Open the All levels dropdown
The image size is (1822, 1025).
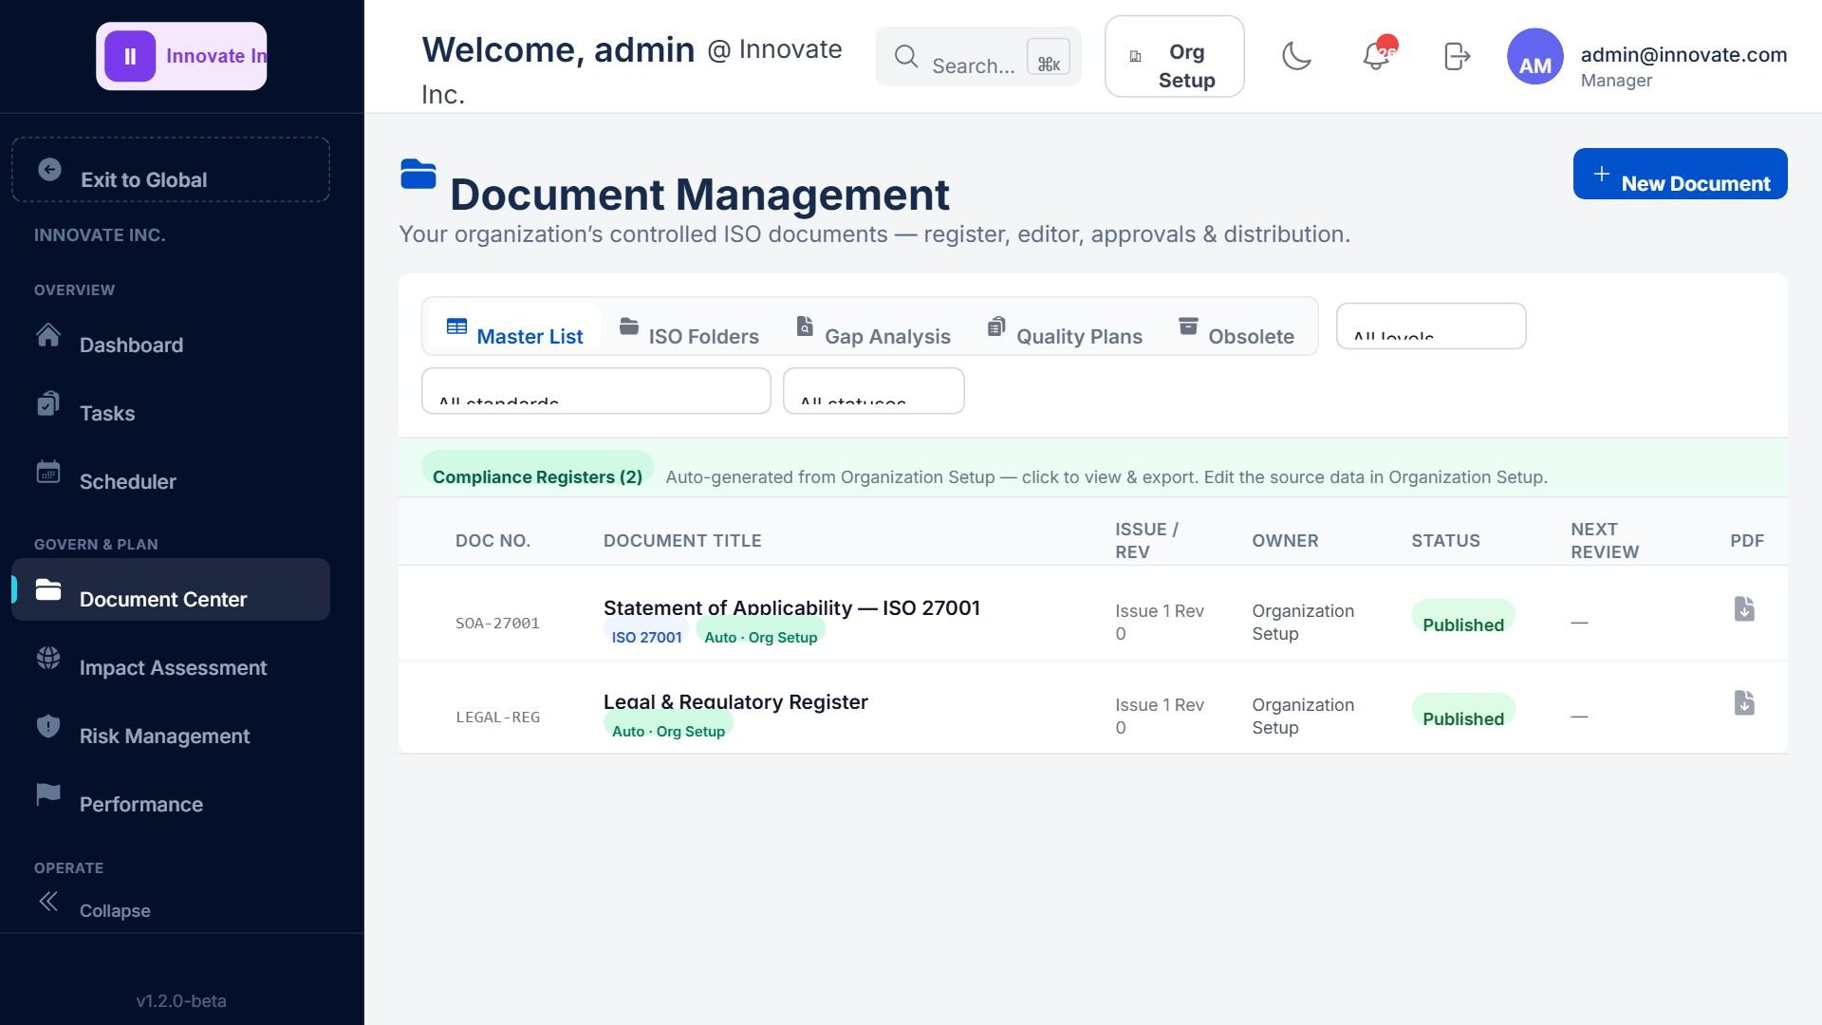coord(1431,326)
